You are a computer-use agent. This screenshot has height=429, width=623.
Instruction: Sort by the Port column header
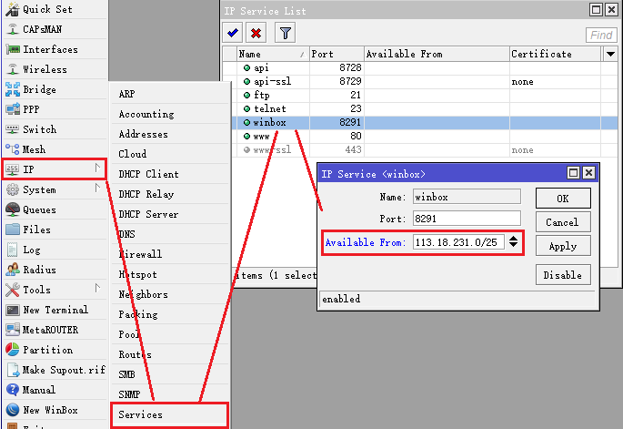coord(337,54)
